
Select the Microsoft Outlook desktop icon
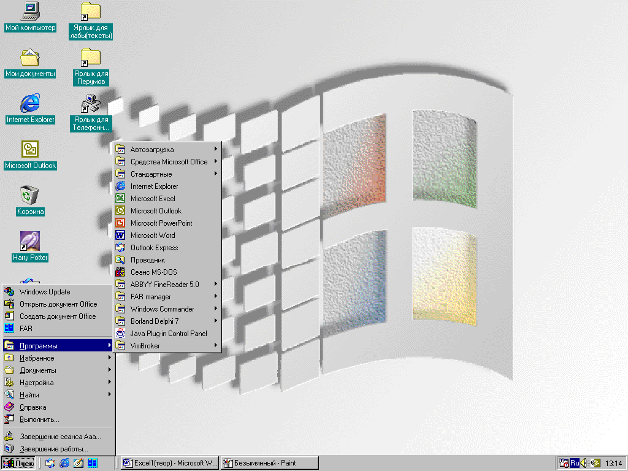click(30, 150)
